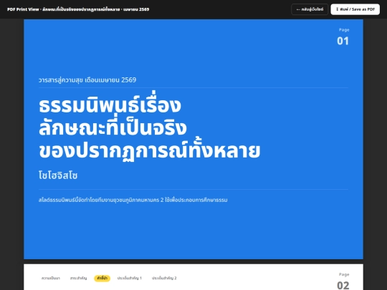The image size is (387, 290).
Task: Go back to website via กลับสู่เว็บไซต์ button
Action: [310, 9]
